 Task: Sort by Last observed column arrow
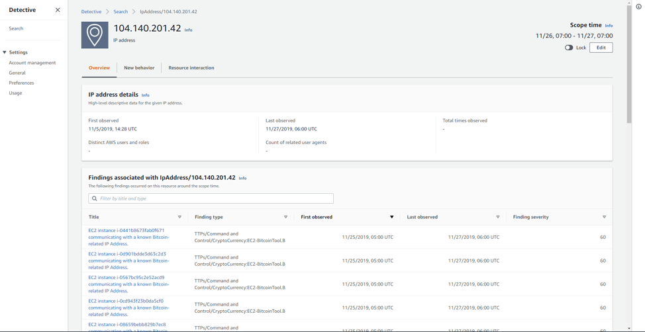click(498, 217)
